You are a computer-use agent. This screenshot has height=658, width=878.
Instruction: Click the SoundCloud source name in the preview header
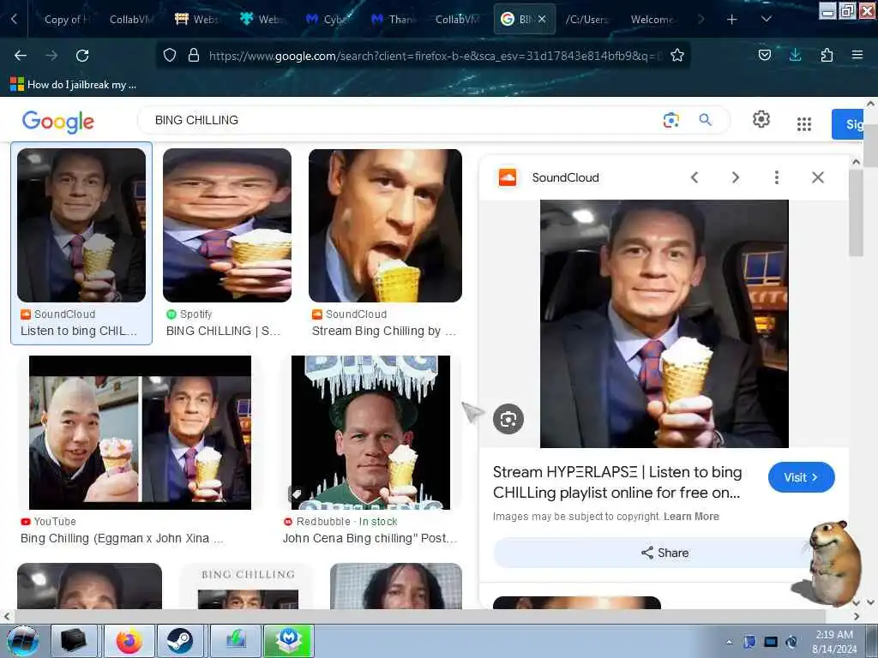click(x=566, y=177)
